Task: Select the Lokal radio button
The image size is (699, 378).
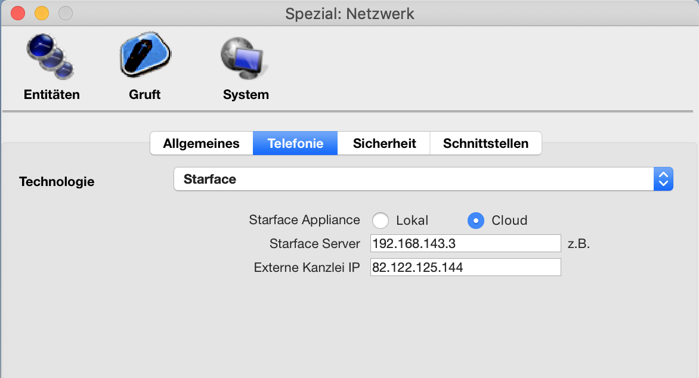Action: pos(381,220)
